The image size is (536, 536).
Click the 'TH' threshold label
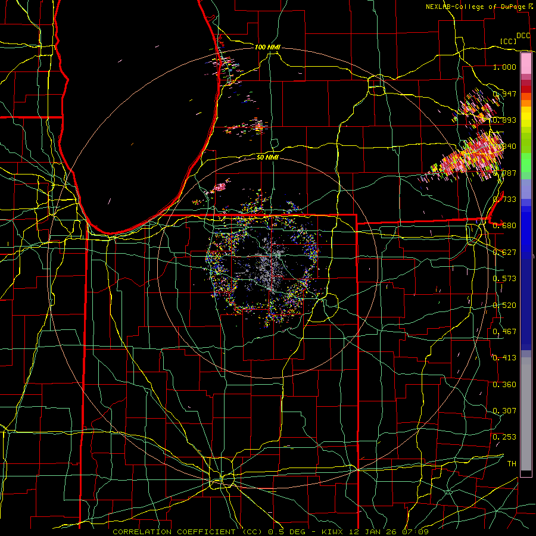(512, 464)
